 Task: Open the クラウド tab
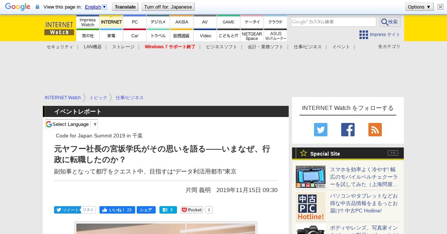tap(275, 22)
